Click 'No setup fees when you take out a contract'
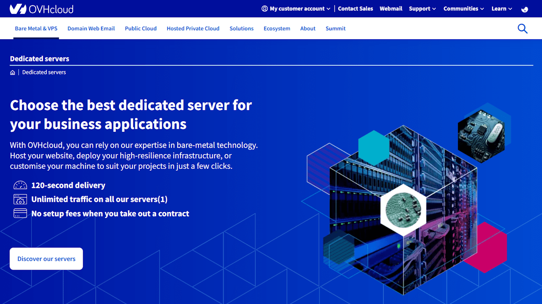 [110, 214]
